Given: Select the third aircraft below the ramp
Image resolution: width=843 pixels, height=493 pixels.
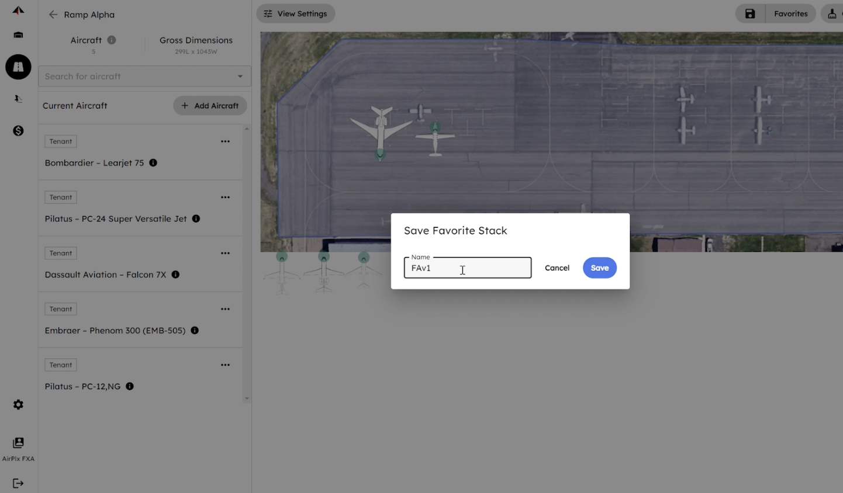Looking at the screenshot, I should 364,270.
